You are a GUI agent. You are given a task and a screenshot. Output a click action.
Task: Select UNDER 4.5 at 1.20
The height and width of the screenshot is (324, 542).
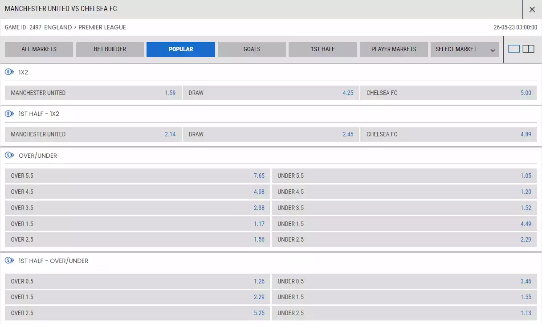pyautogui.click(x=404, y=192)
